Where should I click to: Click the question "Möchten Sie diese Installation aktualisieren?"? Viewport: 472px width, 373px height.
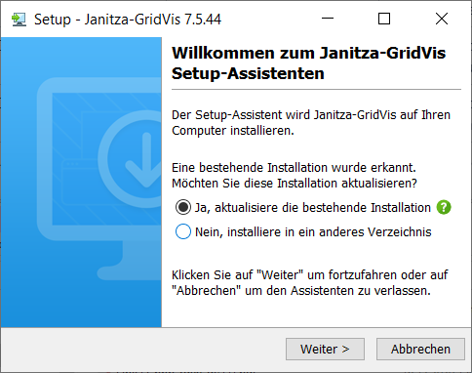pyautogui.click(x=295, y=184)
